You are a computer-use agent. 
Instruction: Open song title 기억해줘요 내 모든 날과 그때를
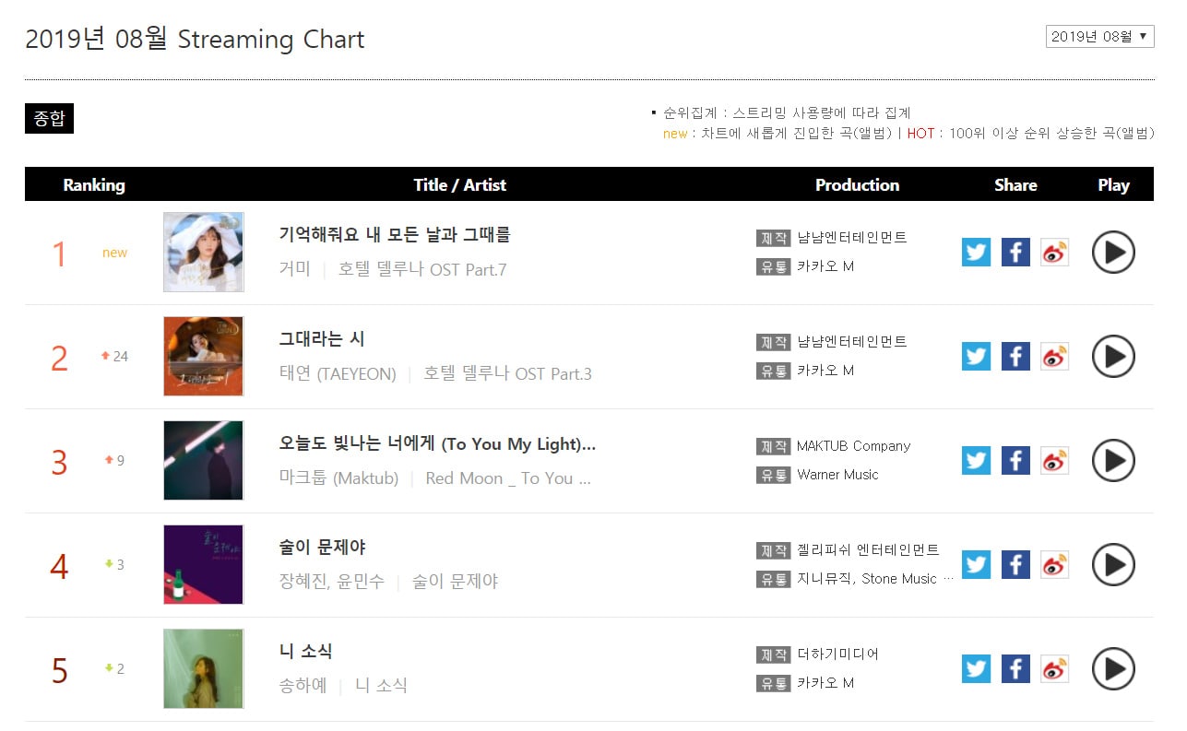[x=394, y=235]
